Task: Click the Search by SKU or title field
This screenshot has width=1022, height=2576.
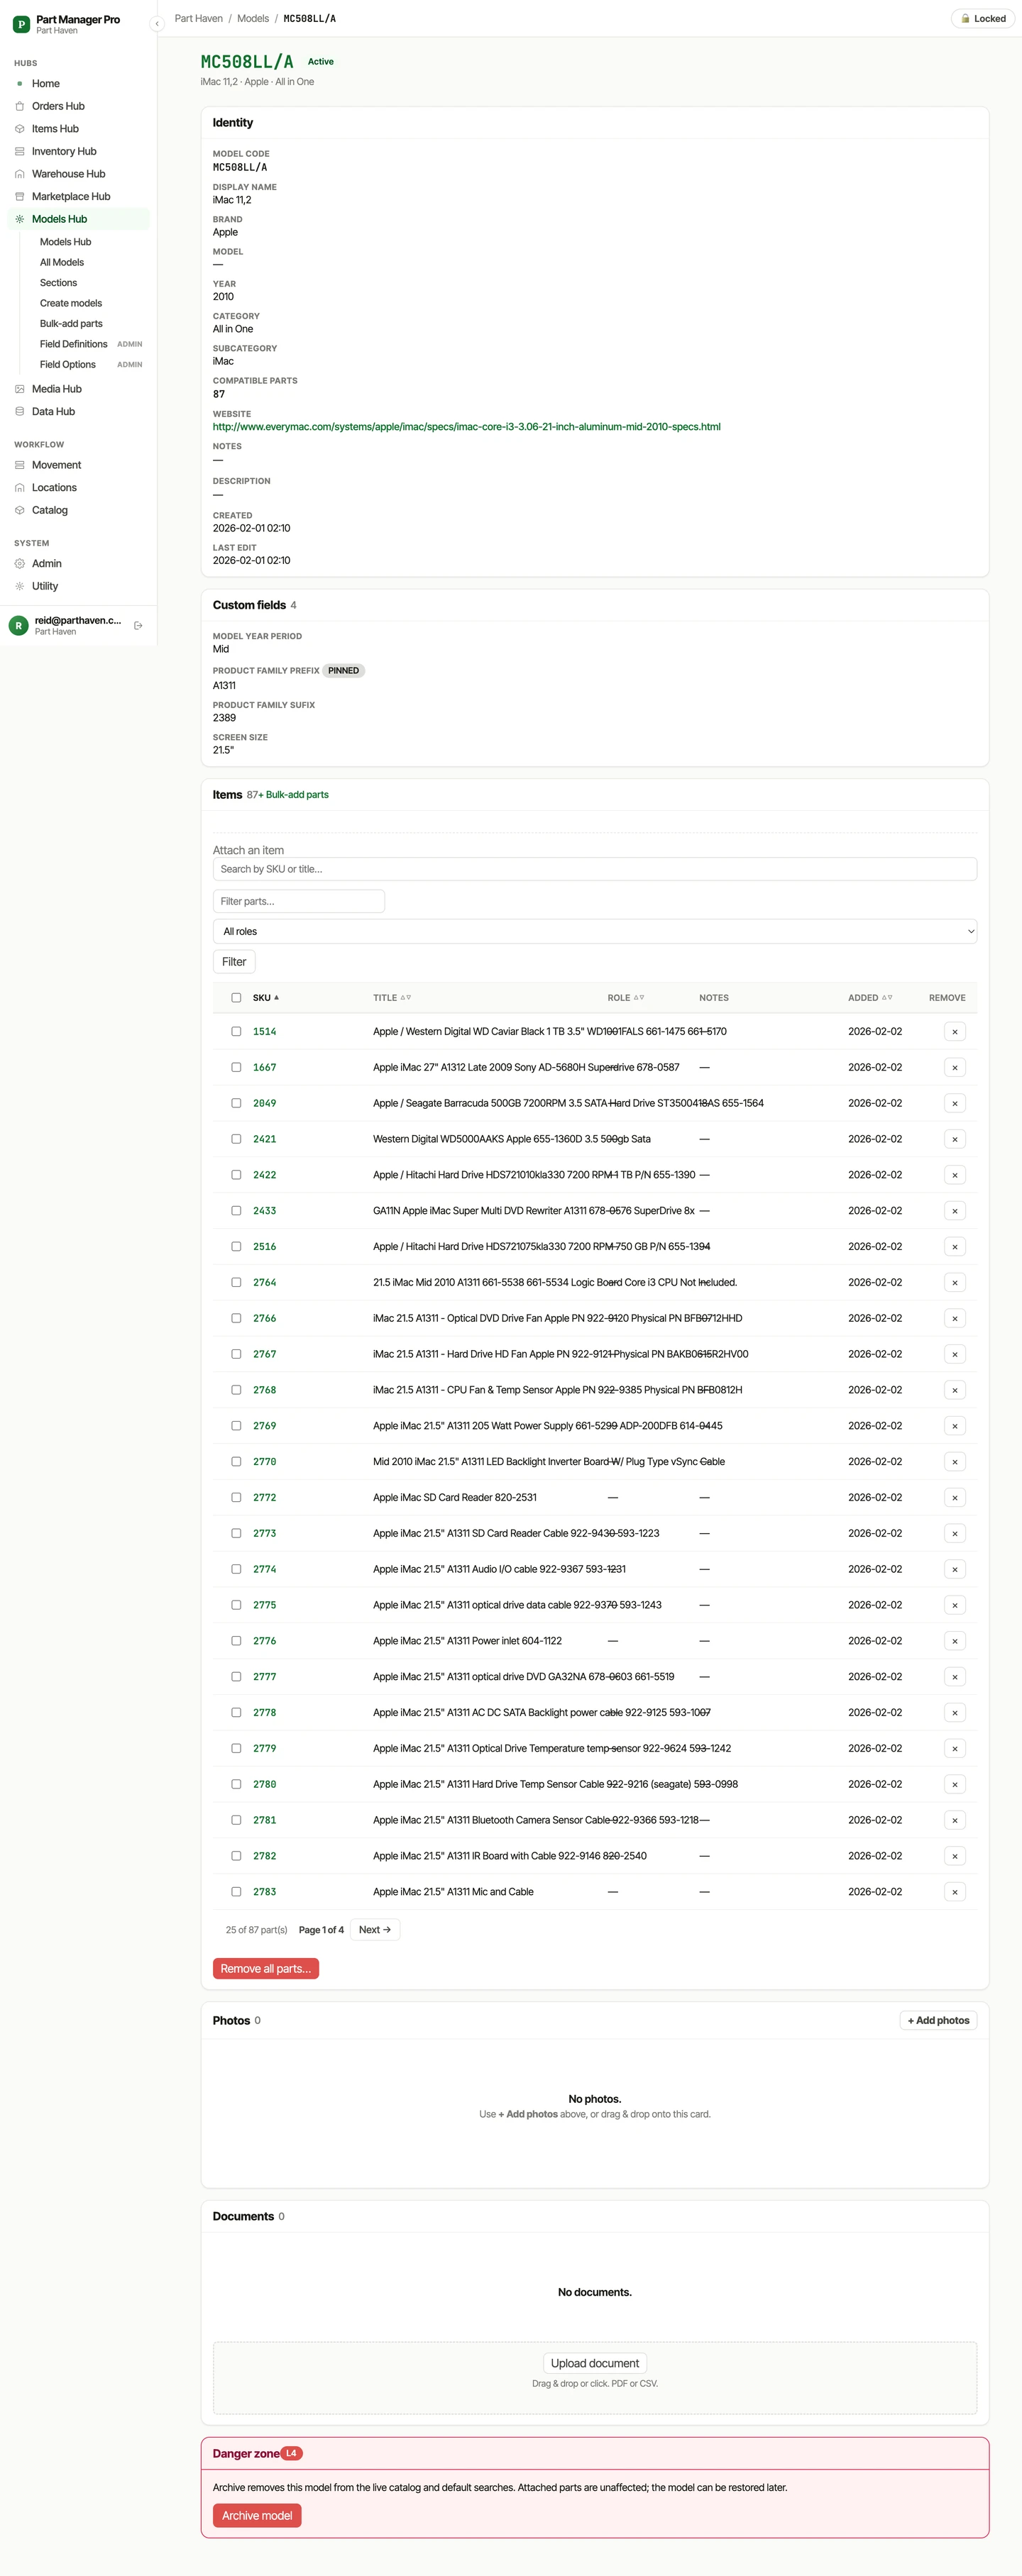Action: (594, 870)
